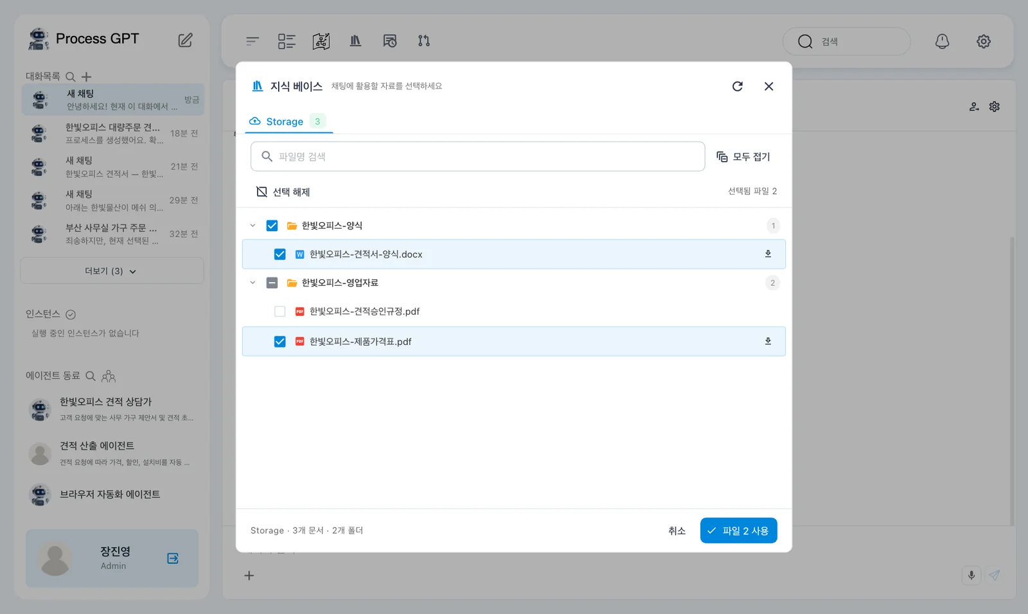Expand 더보기 (3) conversations
This screenshot has height=614, width=1028.
coord(112,271)
